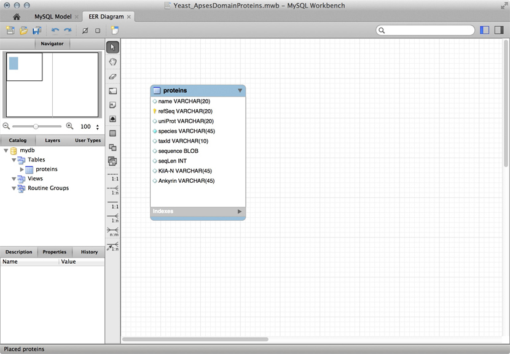The image size is (510, 354).
Task: Select 1:n non-identifying relationship tool
Action: click(113, 191)
